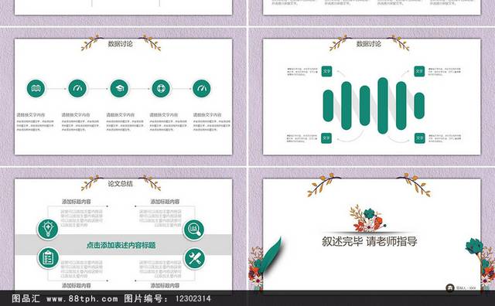Click the lifebuoy circle icon
This screenshot has height=306, width=495.
click(x=161, y=89)
